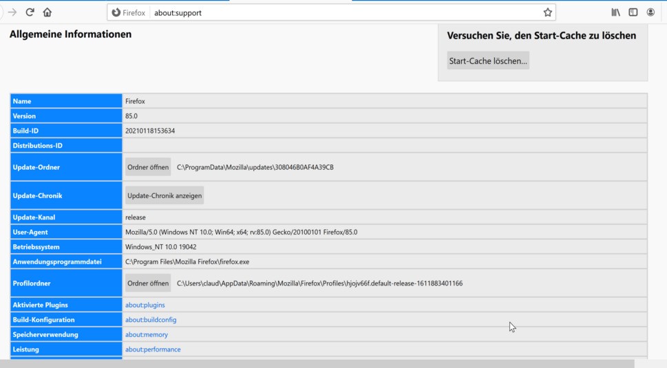This screenshot has width=667, height=368.
Task: Click the forward navigation arrow
Action: pyautogui.click(x=12, y=12)
